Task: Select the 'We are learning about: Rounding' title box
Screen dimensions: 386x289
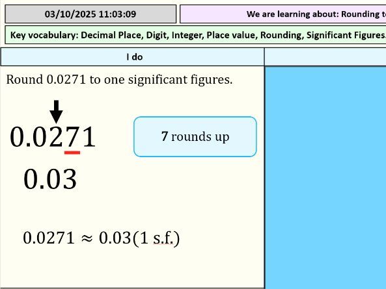Action: (283, 14)
